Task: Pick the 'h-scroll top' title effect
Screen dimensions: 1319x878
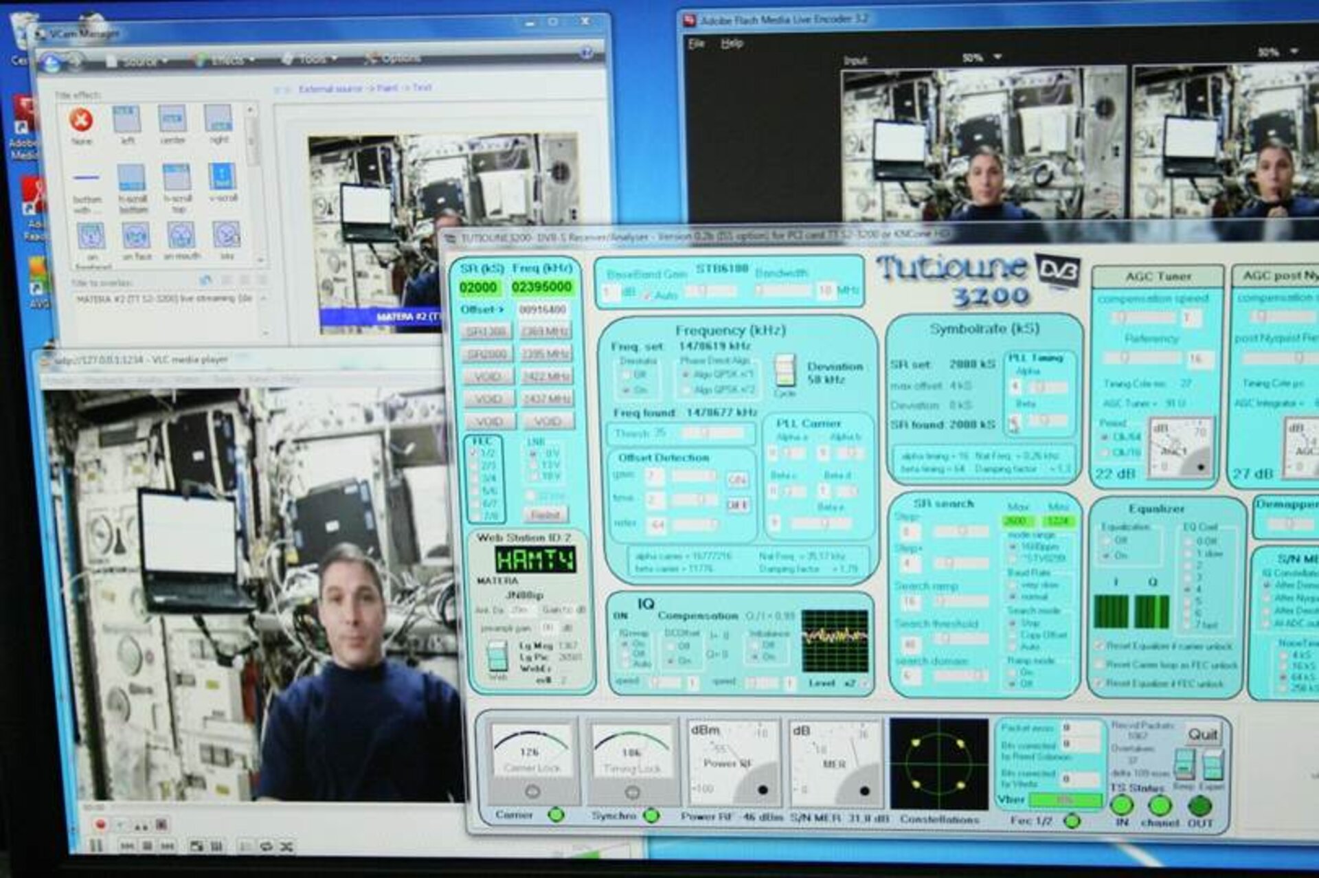Action: pyautogui.click(x=177, y=177)
